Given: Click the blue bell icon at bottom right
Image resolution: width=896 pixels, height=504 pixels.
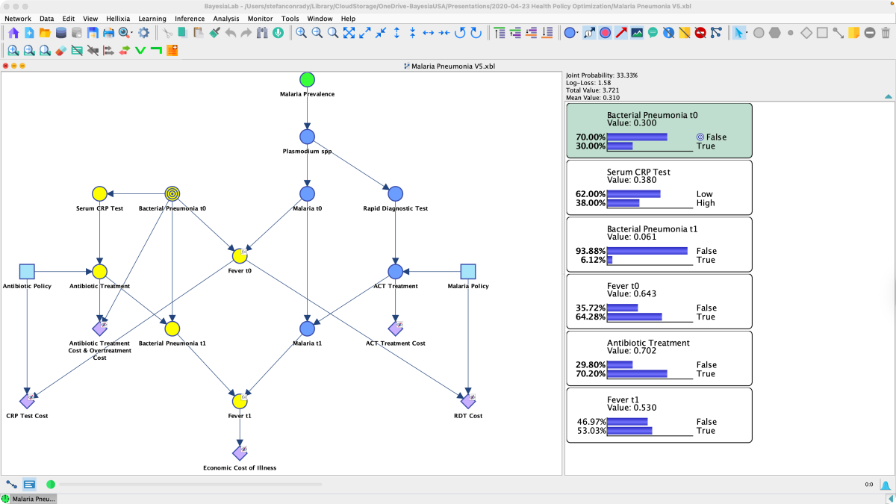Looking at the screenshot, I should tap(884, 485).
